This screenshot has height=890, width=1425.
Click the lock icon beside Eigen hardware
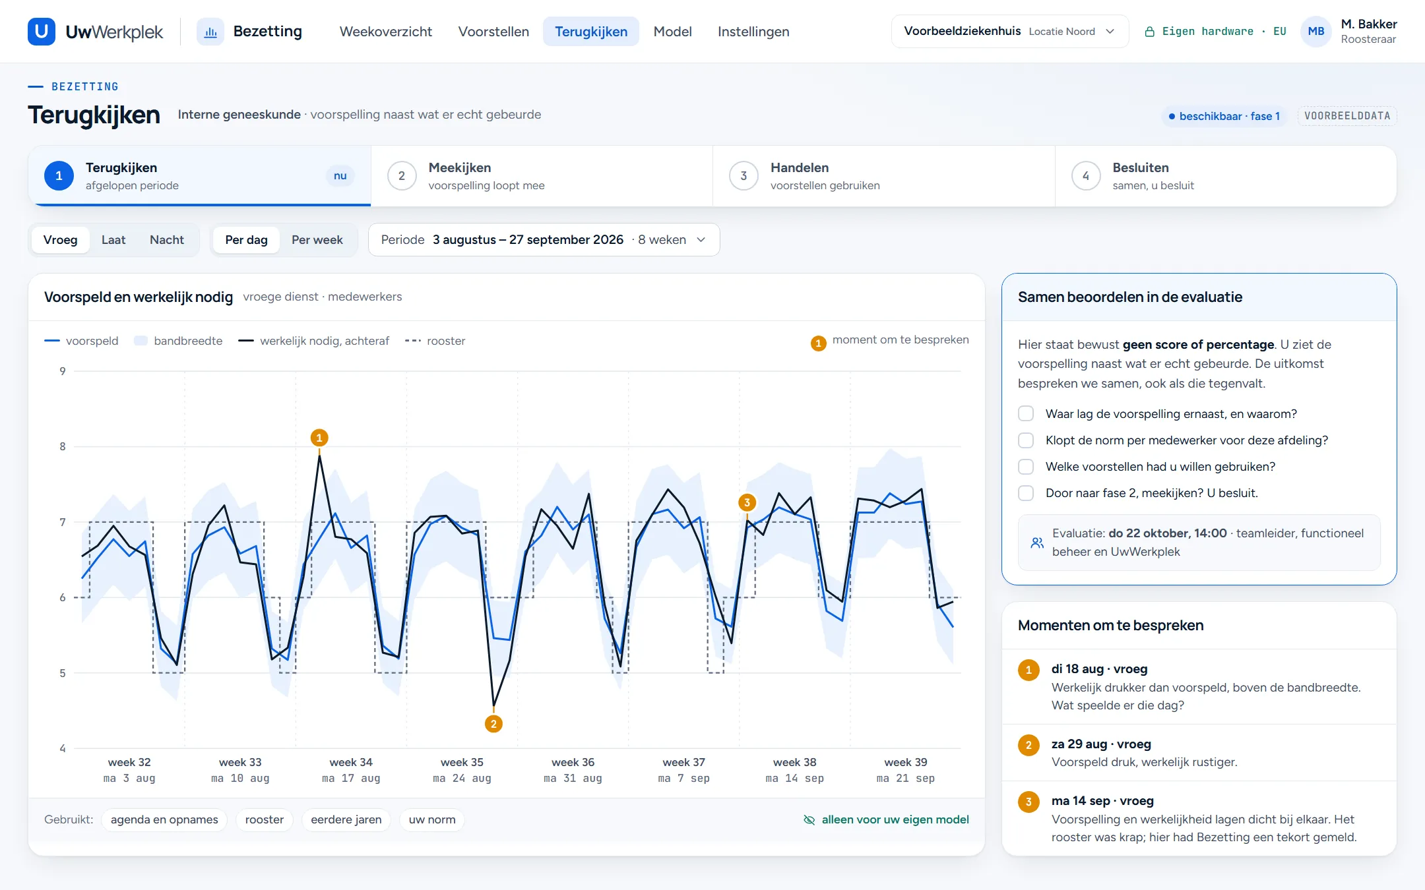point(1150,32)
